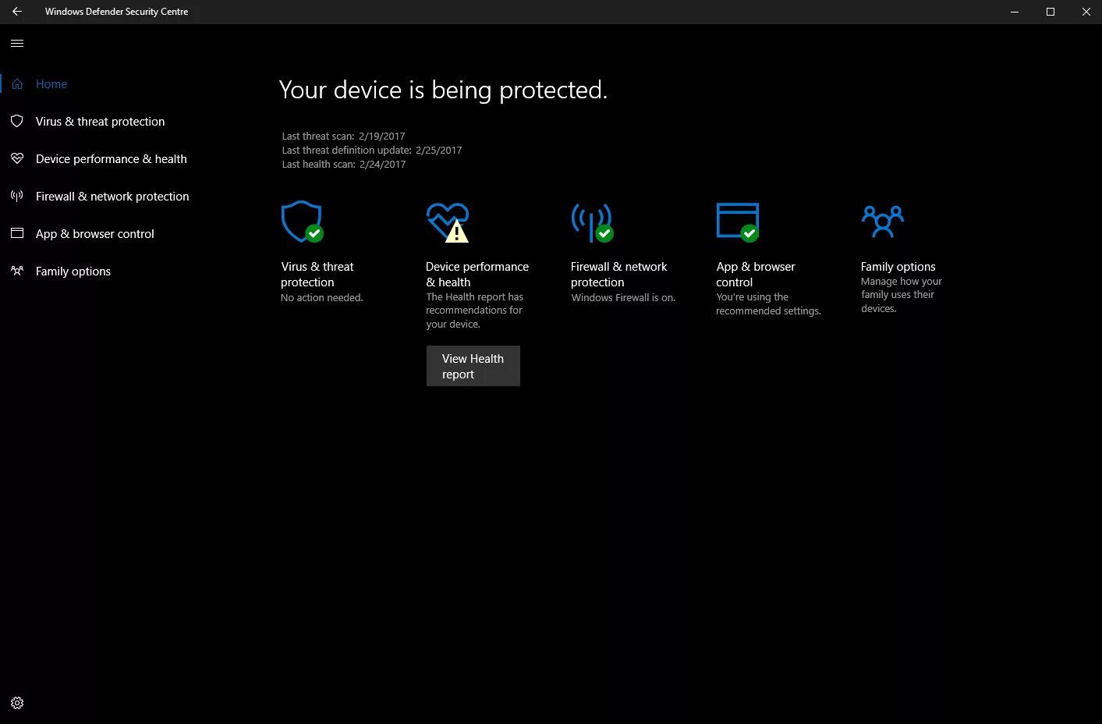
Task: Open Virus & threat protection sidebar item
Action: (x=100, y=121)
